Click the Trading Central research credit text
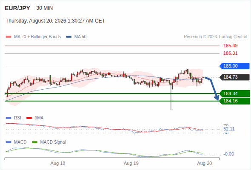Viewport: 251px width, 170px height. 215,37
